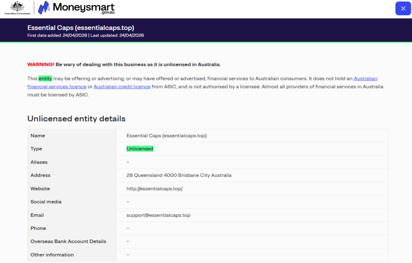Click the 'Email' row label

click(37, 215)
